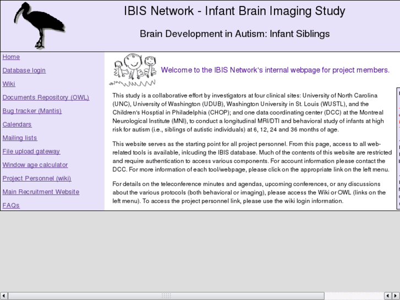Click the second left arrow near scrollbar end
400x300 pixels.
tap(388, 296)
